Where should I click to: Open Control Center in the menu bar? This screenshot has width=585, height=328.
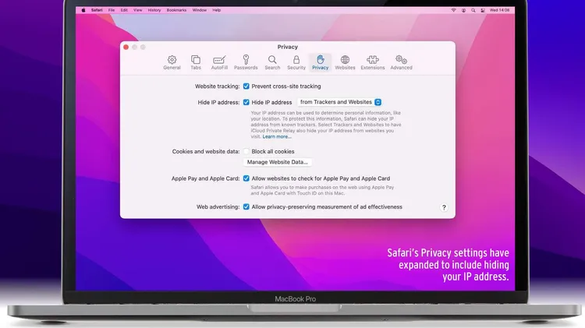(483, 10)
